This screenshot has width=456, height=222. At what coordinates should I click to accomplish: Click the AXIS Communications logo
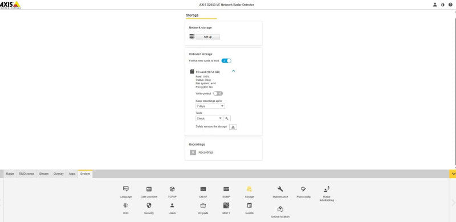(10, 5)
